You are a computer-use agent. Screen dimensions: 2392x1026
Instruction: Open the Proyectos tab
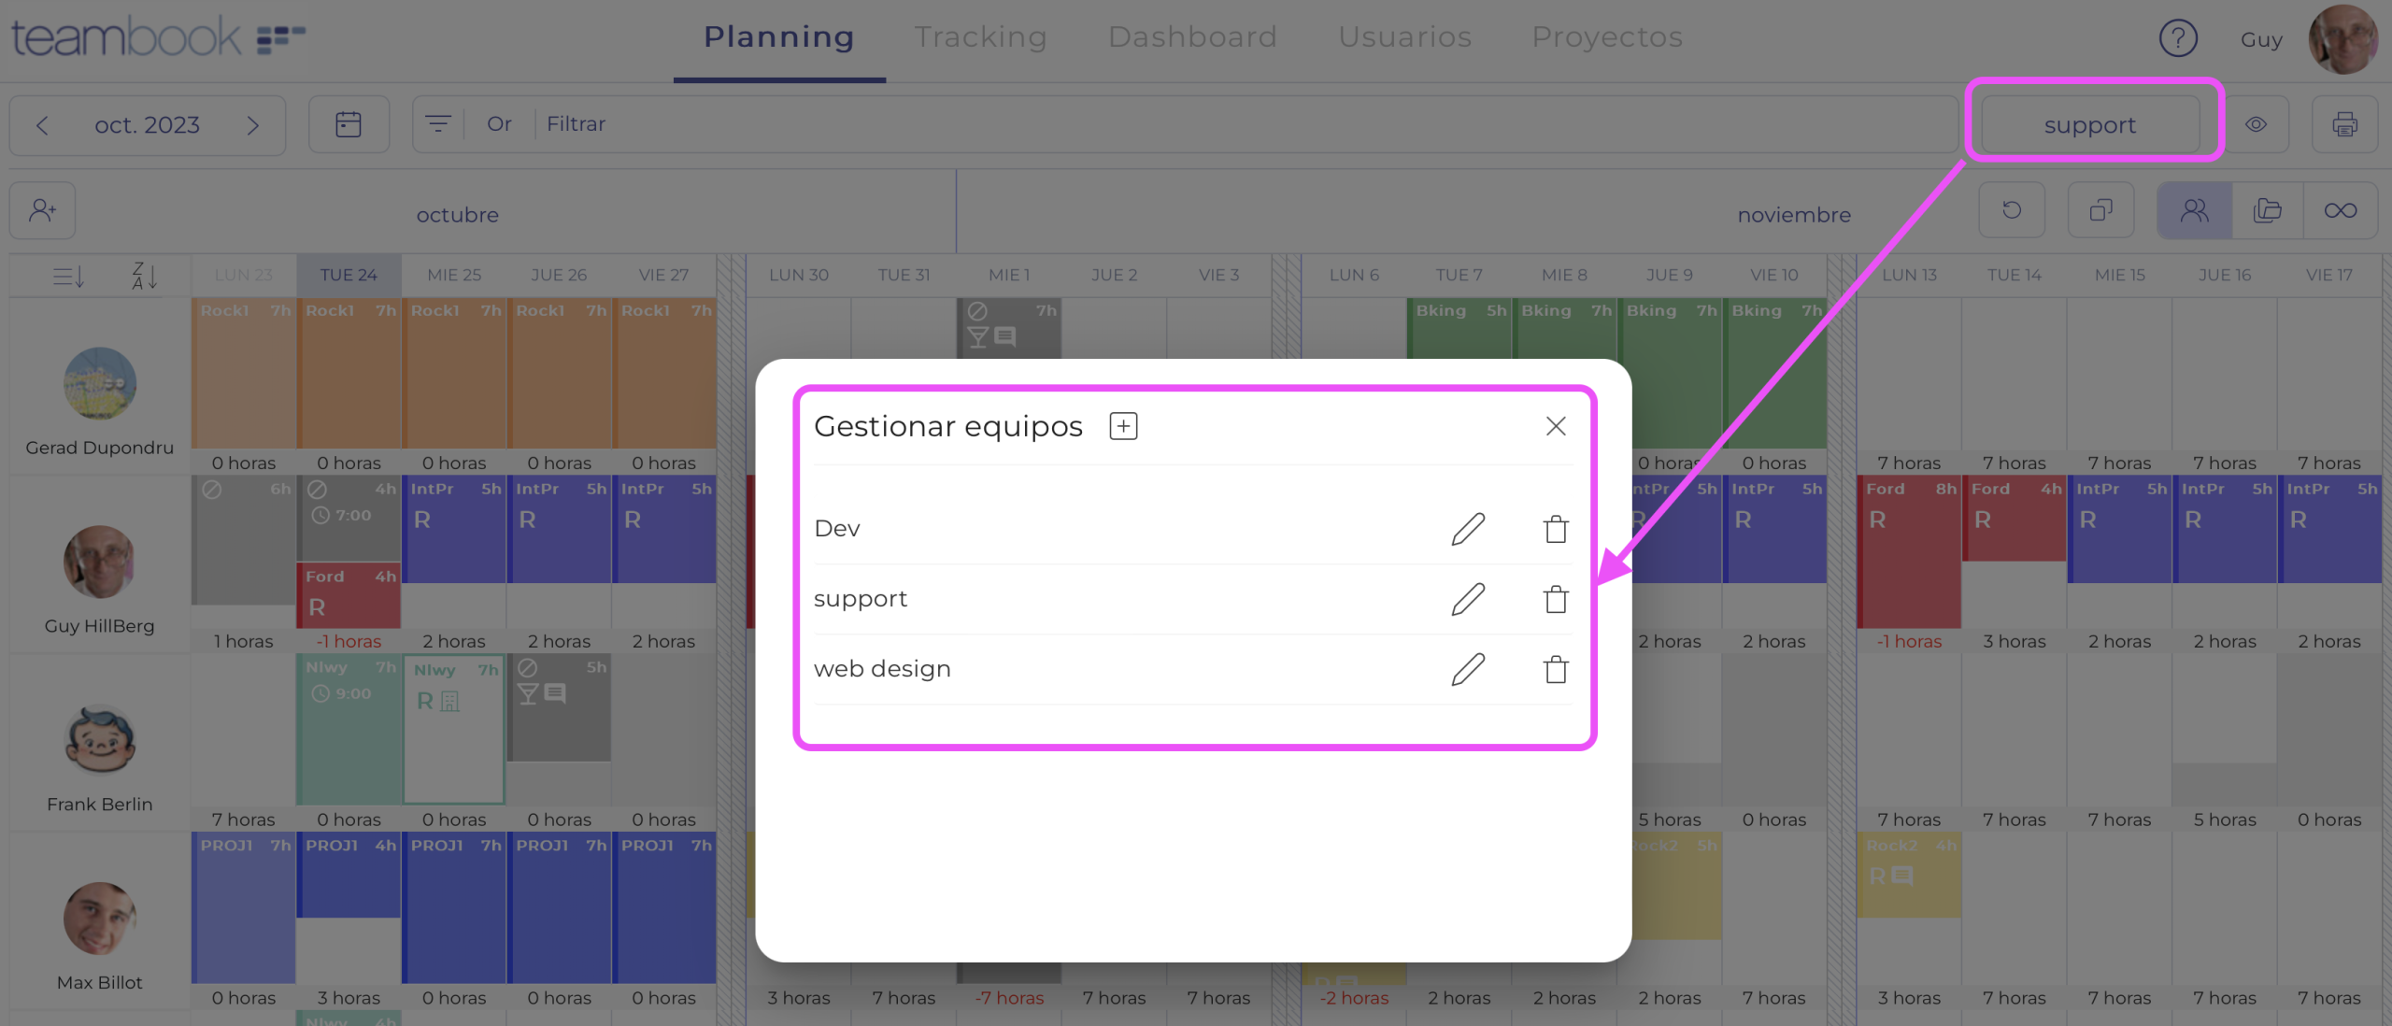(x=1607, y=37)
